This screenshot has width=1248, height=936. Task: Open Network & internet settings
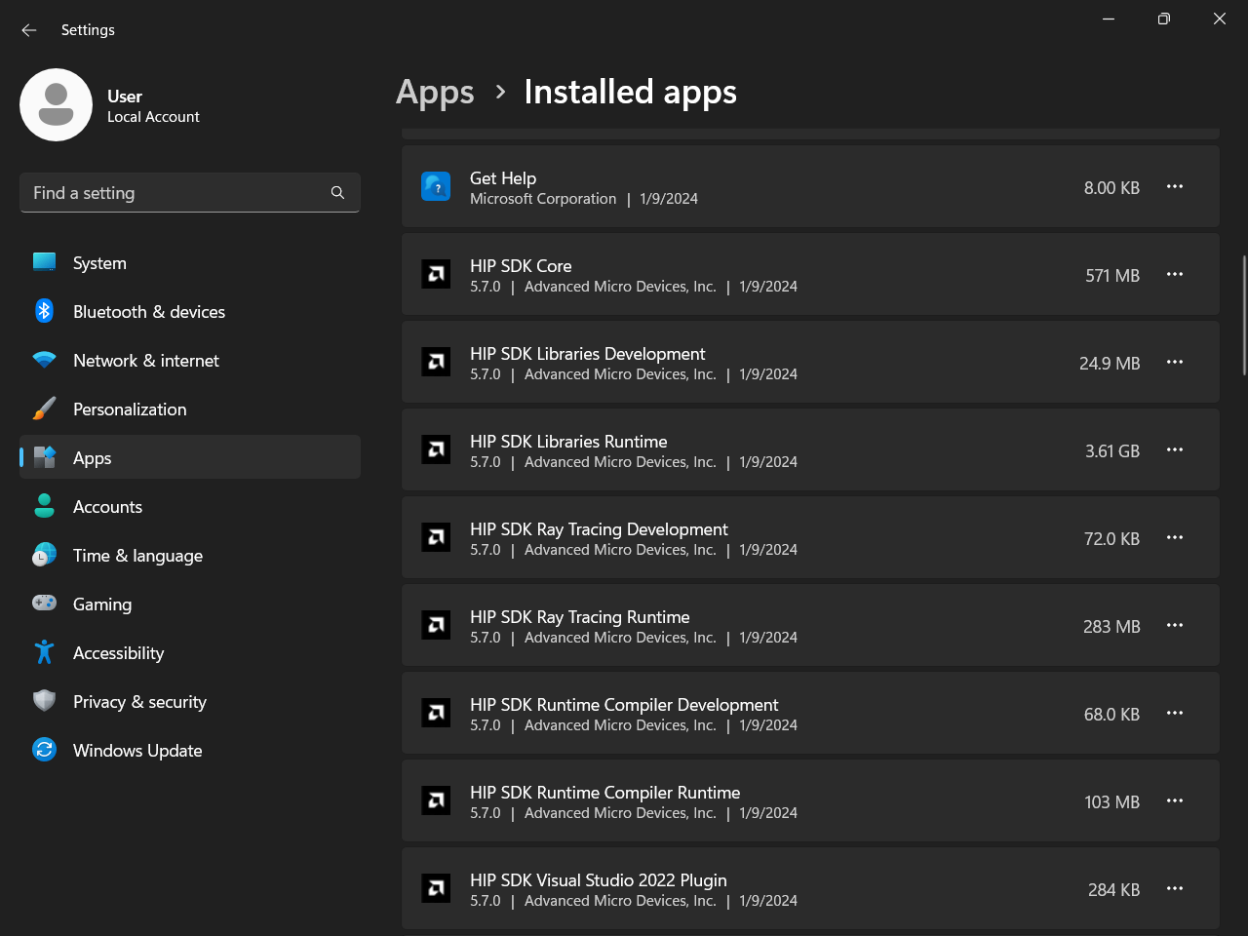point(146,361)
